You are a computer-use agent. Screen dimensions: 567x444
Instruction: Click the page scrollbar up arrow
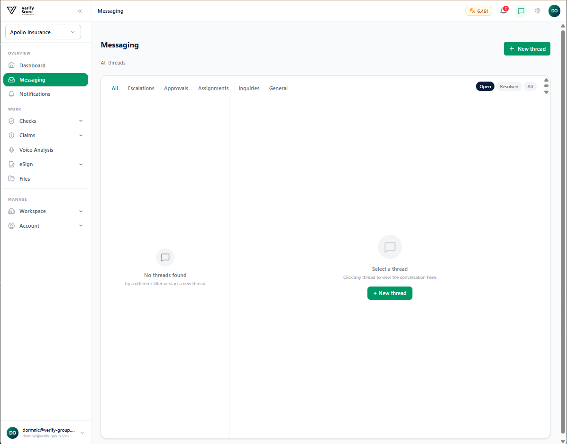click(x=563, y=26)
